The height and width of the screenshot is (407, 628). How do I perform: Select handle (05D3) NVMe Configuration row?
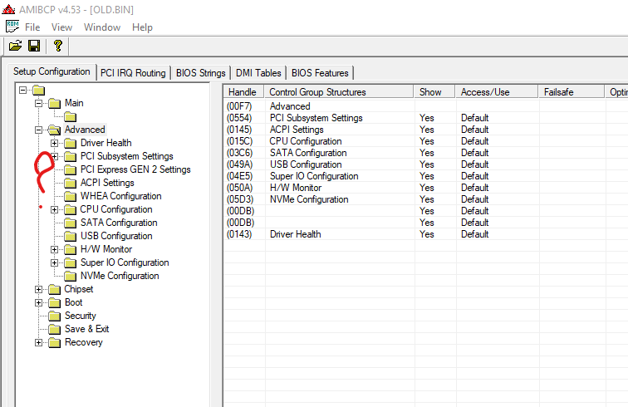pyautogui.click(x=425, y=199)
